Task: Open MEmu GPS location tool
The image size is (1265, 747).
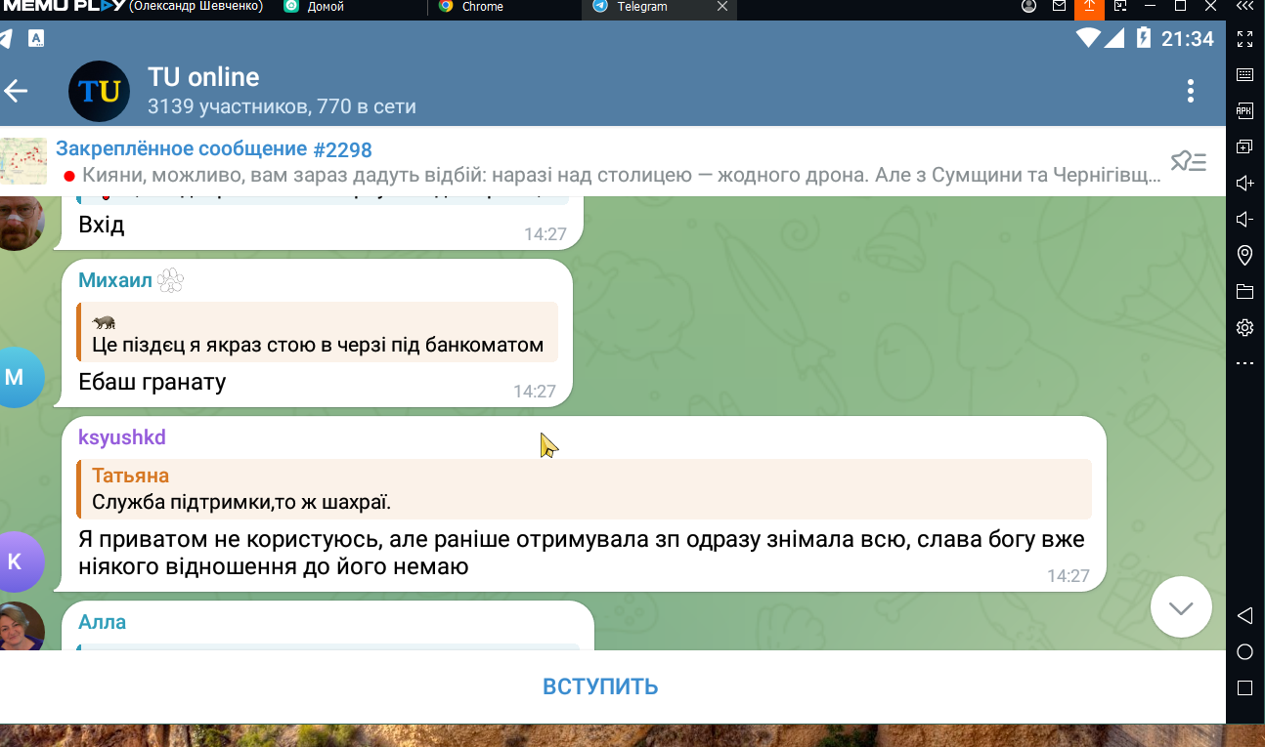Action: coord(1244,255)
